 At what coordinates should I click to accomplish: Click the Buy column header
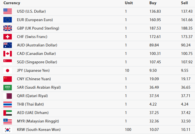coord(153,3)
